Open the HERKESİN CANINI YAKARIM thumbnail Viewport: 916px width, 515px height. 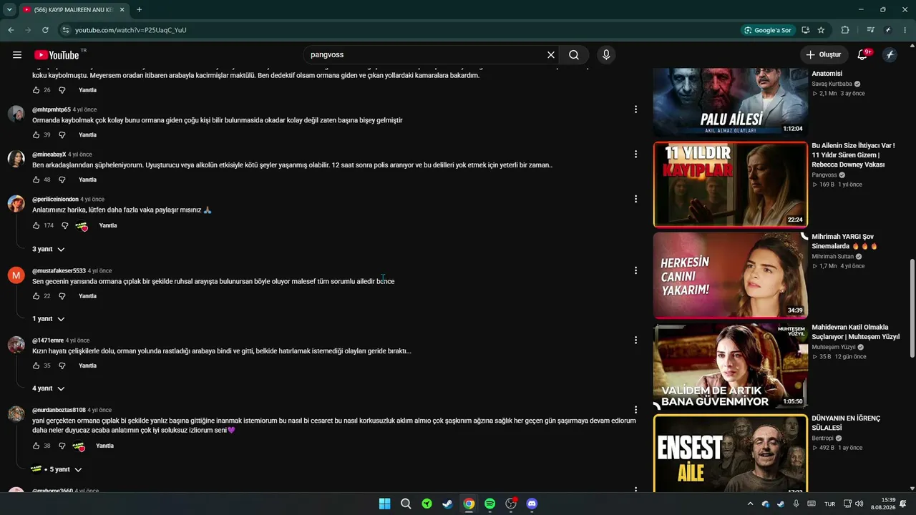point(731,275)
